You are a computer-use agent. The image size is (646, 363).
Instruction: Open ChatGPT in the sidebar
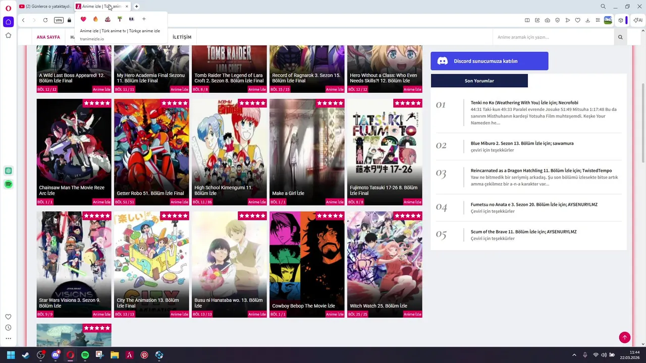point(8,171)
